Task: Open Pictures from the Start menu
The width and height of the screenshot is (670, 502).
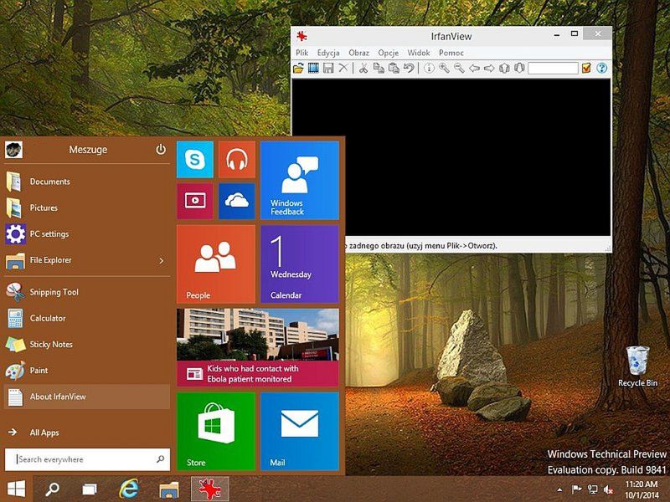Action: point(87,207)
